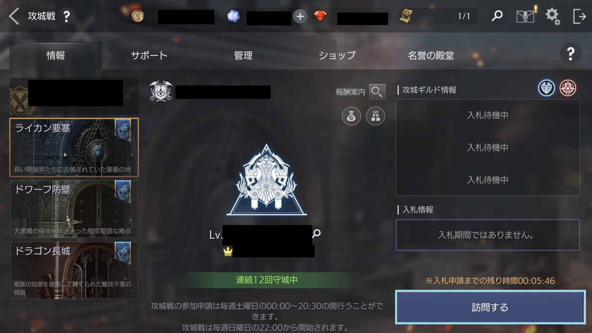This screenshot has height=333, width=592.
Task: Tap the gold money bag reward icon
Action: [x=351, y=117]
